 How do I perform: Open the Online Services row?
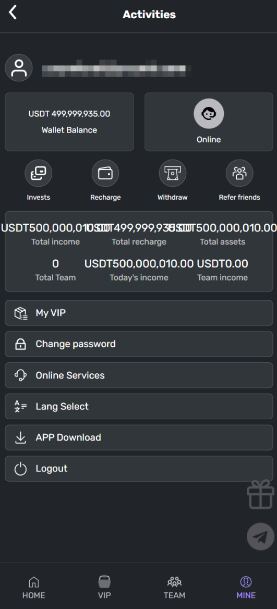click(139, 375)
